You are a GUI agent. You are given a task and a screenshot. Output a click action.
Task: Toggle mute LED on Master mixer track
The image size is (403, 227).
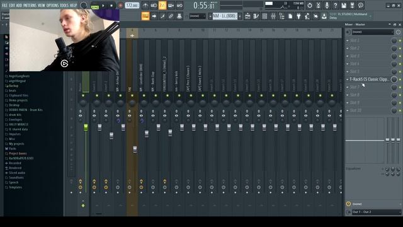coord(83,95)
